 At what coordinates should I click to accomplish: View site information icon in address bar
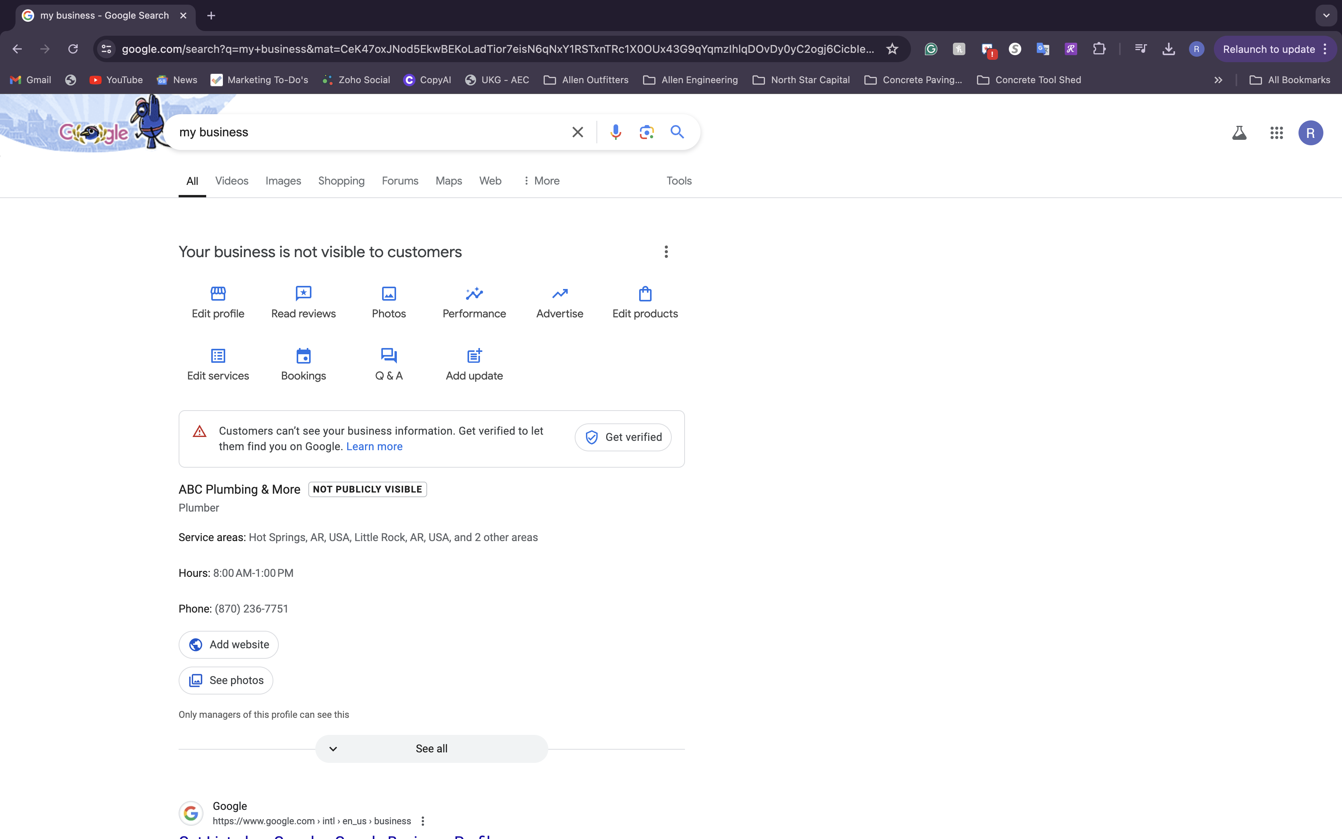[106, 49]
